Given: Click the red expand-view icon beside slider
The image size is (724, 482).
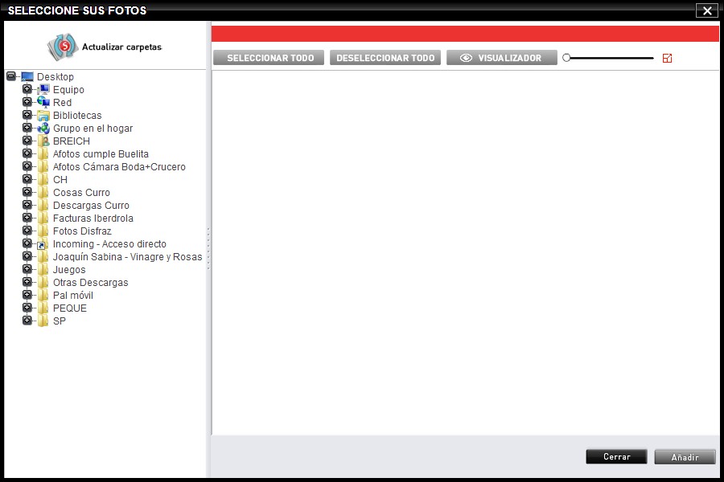Looking at the screenshot, I should point(667,58).
